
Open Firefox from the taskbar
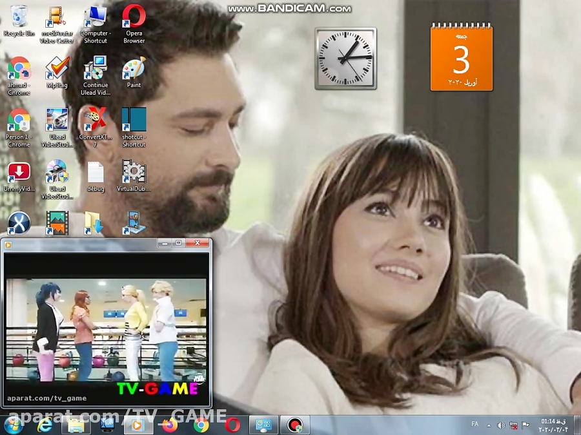(170, 425)
